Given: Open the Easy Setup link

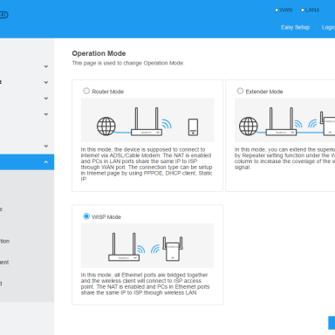Looking at the screenshot, I should 295,27.
